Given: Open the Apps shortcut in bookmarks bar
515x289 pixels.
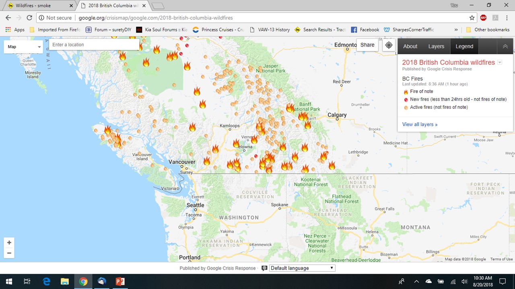Looking at the screenshot, I should click(x=15, y=30).
